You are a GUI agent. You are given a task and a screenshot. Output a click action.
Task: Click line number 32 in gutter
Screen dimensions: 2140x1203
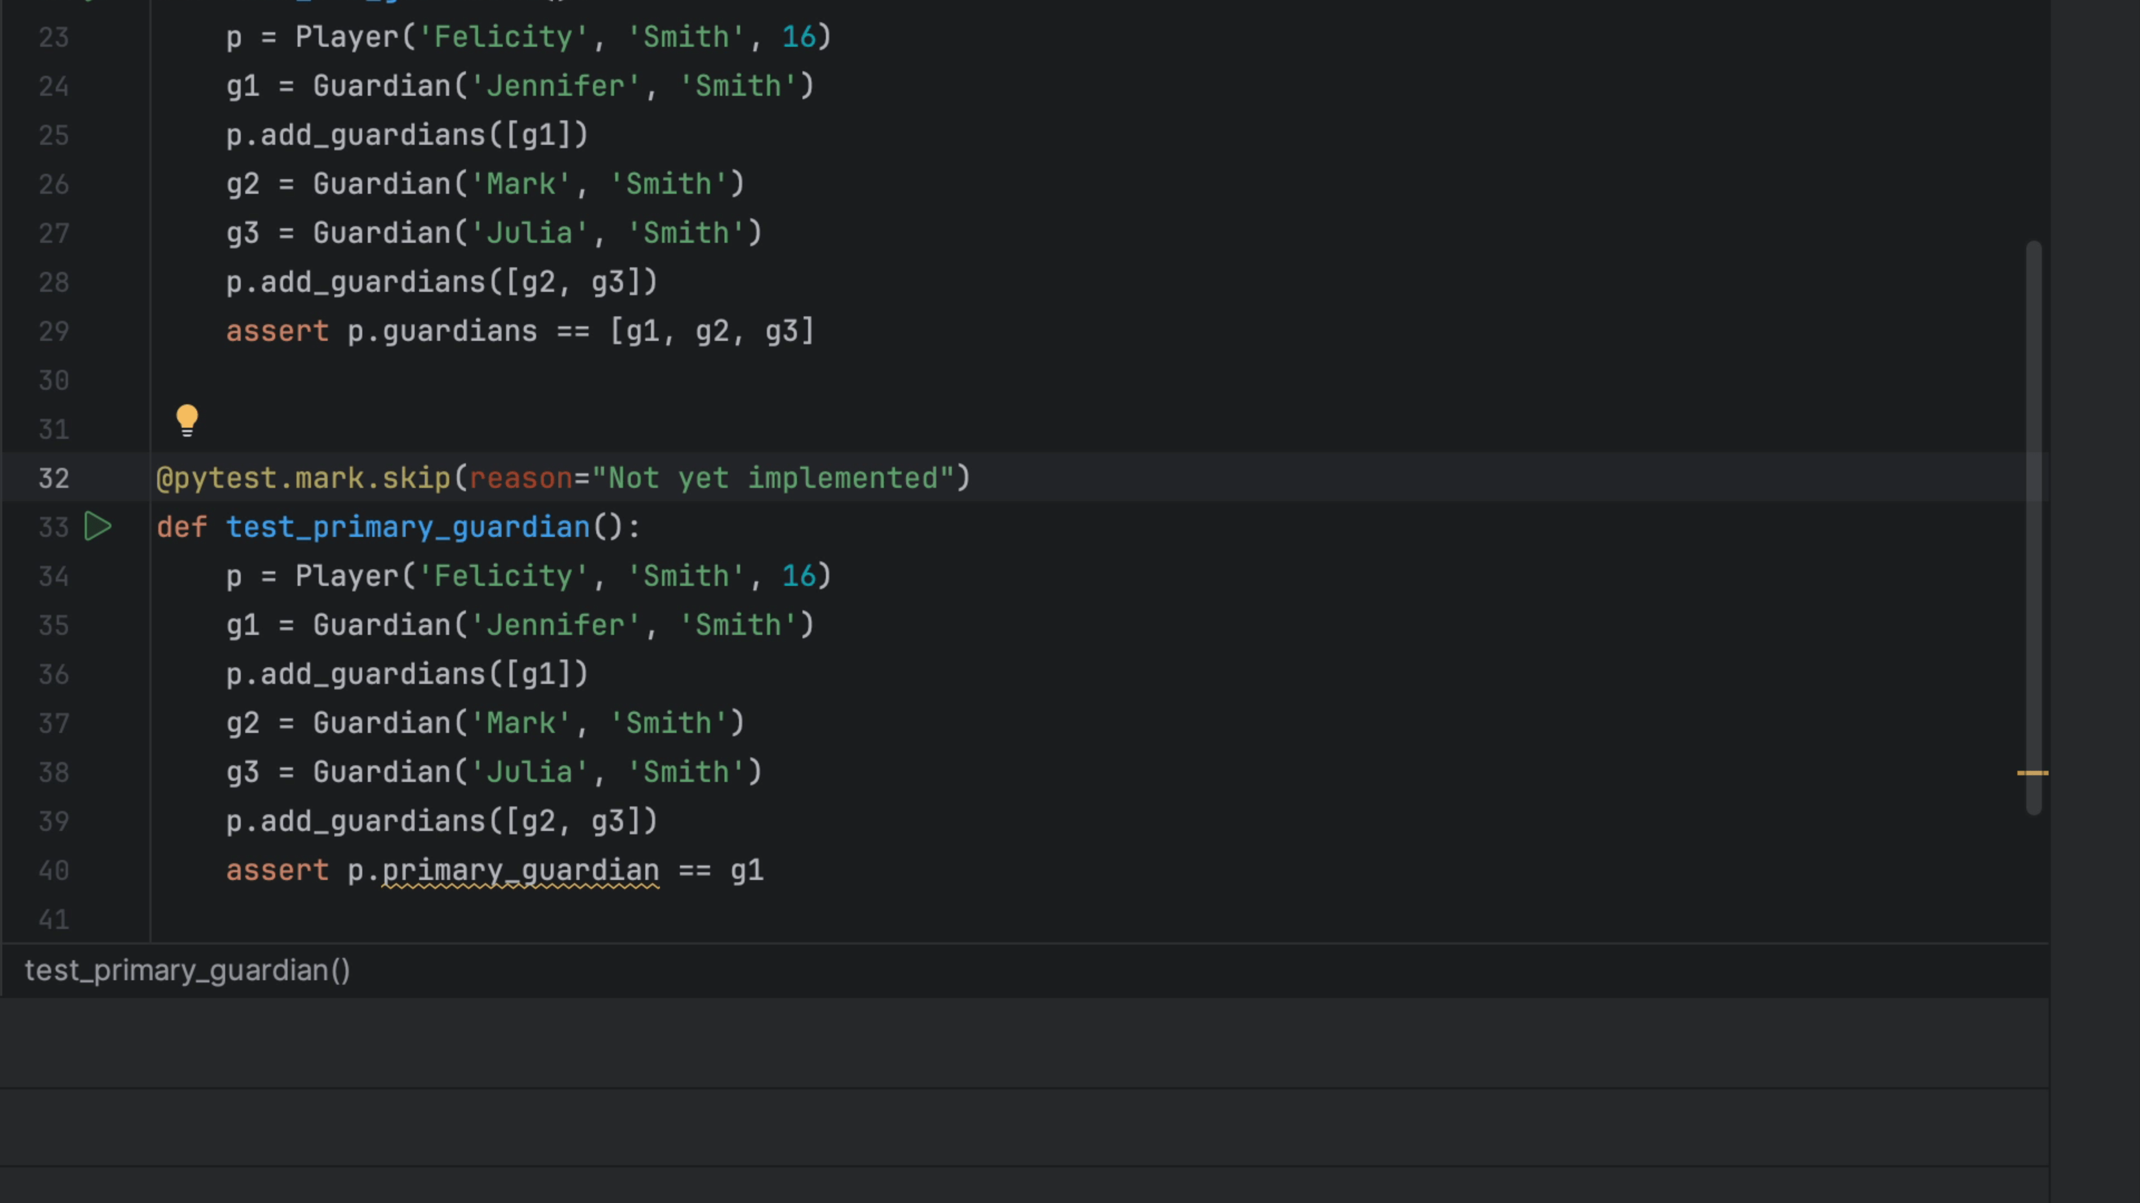[53, 478]
